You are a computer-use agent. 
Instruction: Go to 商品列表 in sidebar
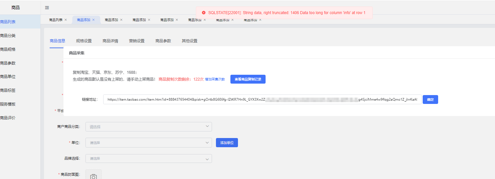click(x=20, y=22)
